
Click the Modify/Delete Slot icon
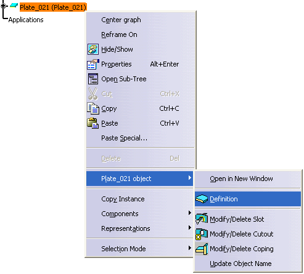click(202, 219)
